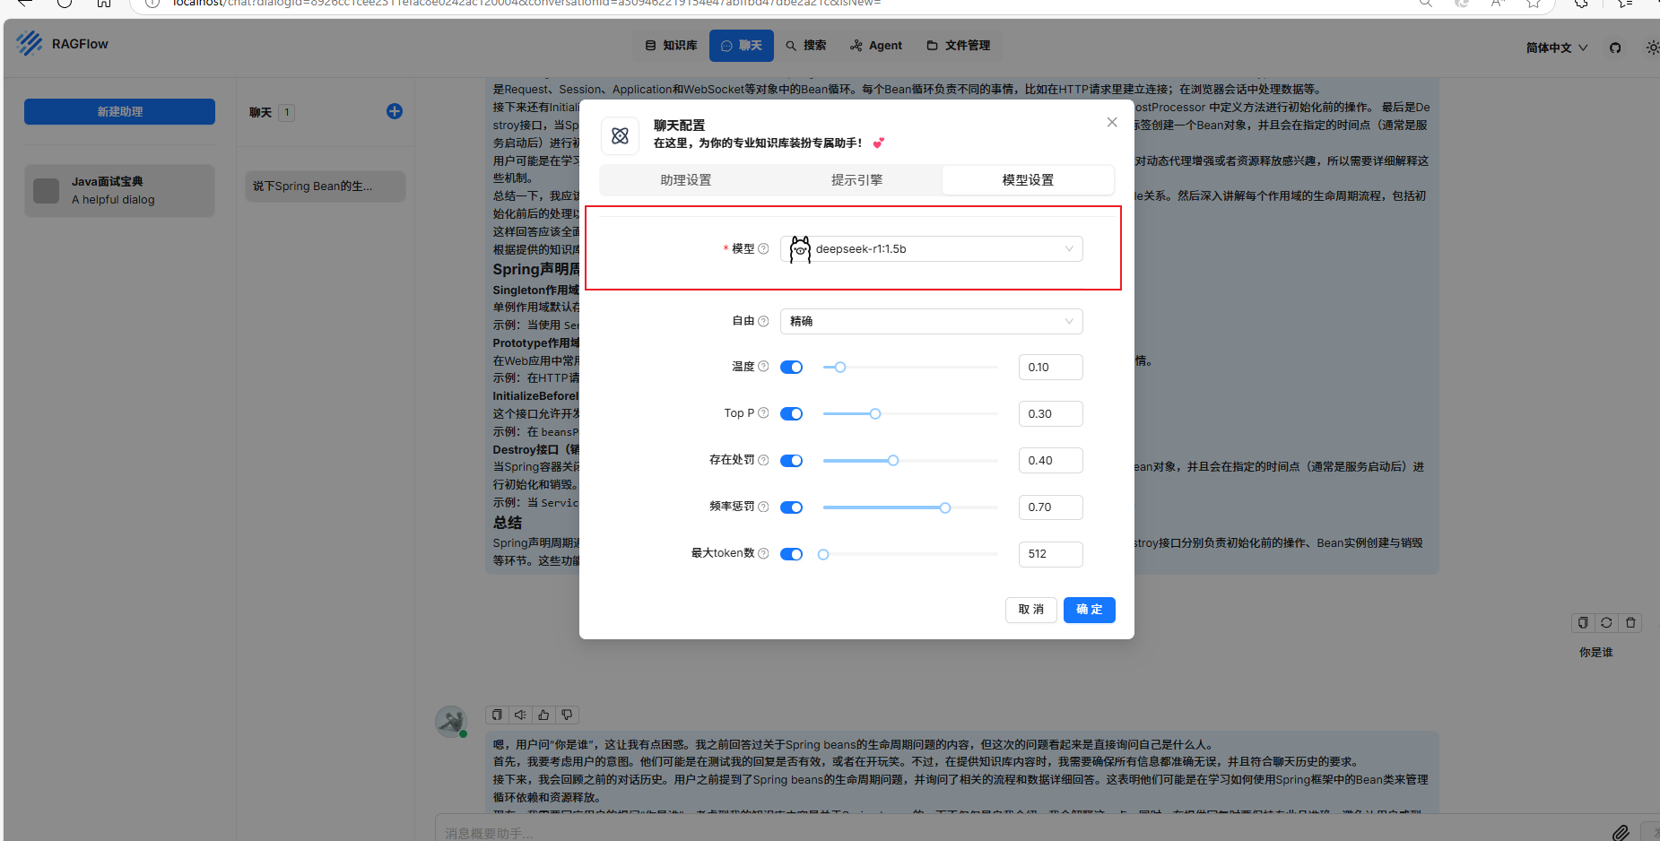Click the RAGFlow logo
The image size is (1660, 841).
point(30,44)
